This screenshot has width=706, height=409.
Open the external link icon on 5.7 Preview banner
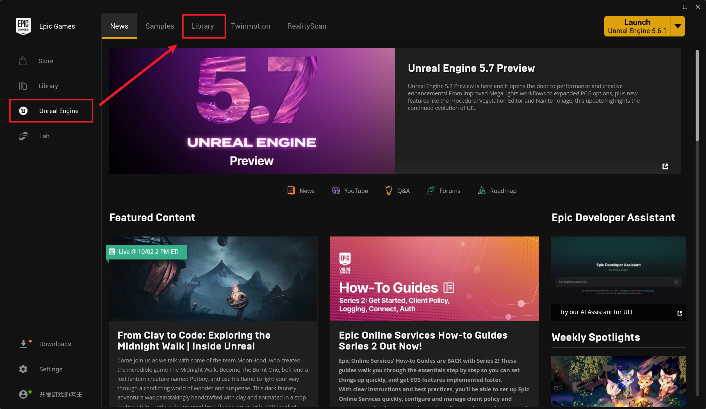(665, 166)
